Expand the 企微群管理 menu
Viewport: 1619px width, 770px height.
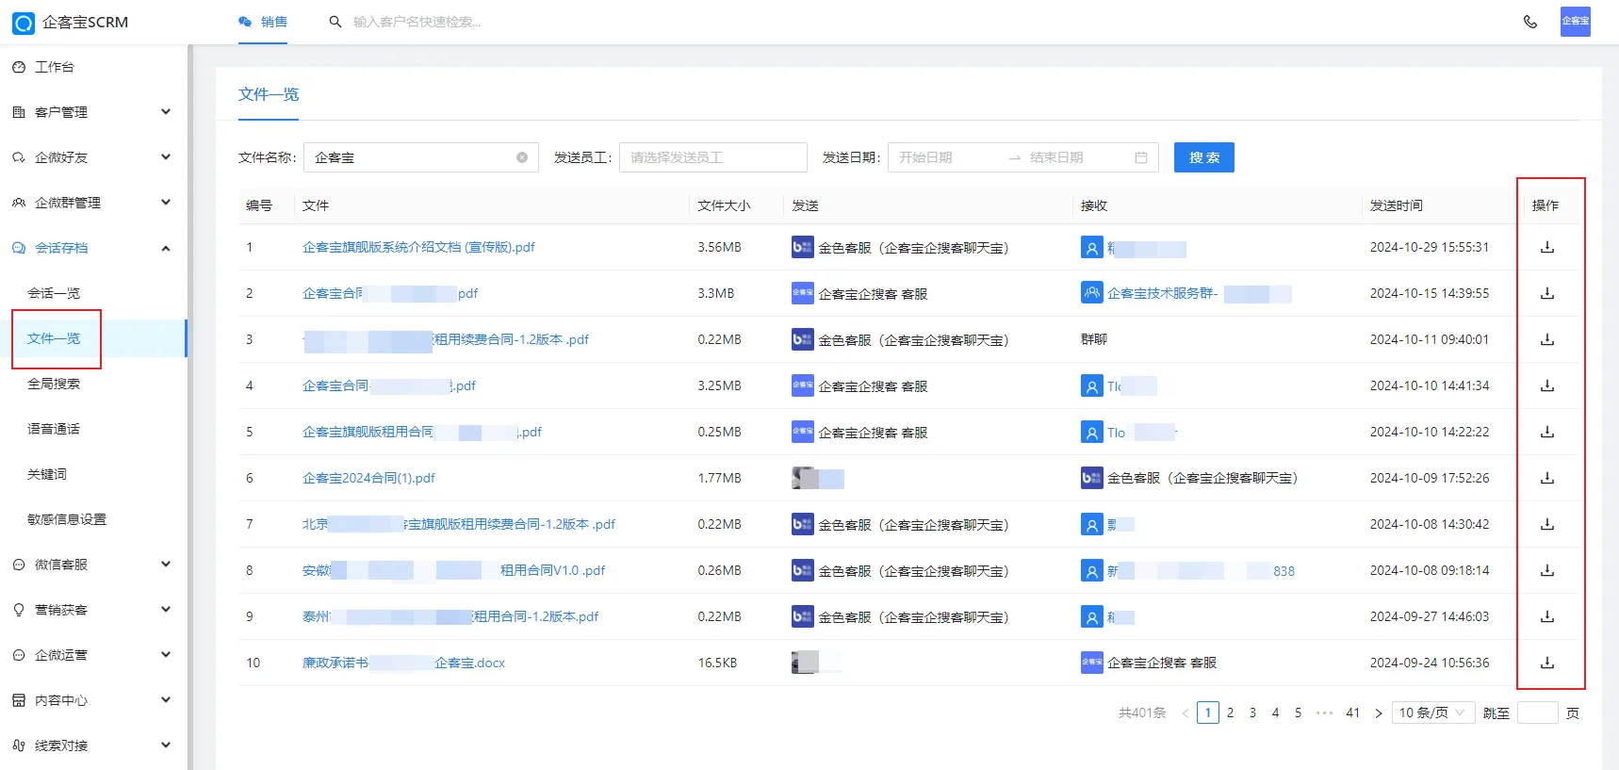(x=166, y=203)
